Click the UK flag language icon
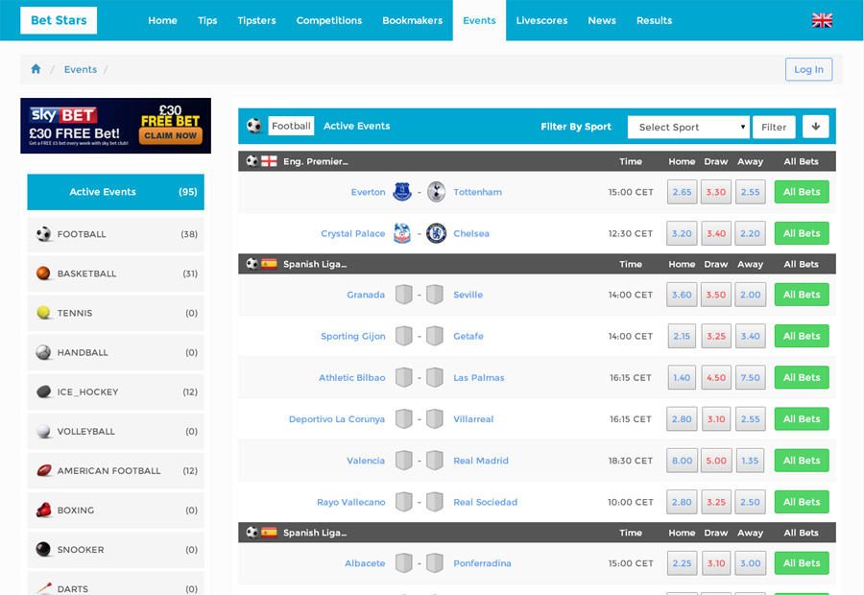Viewport: 864px width, 595px height. point(822,20)
